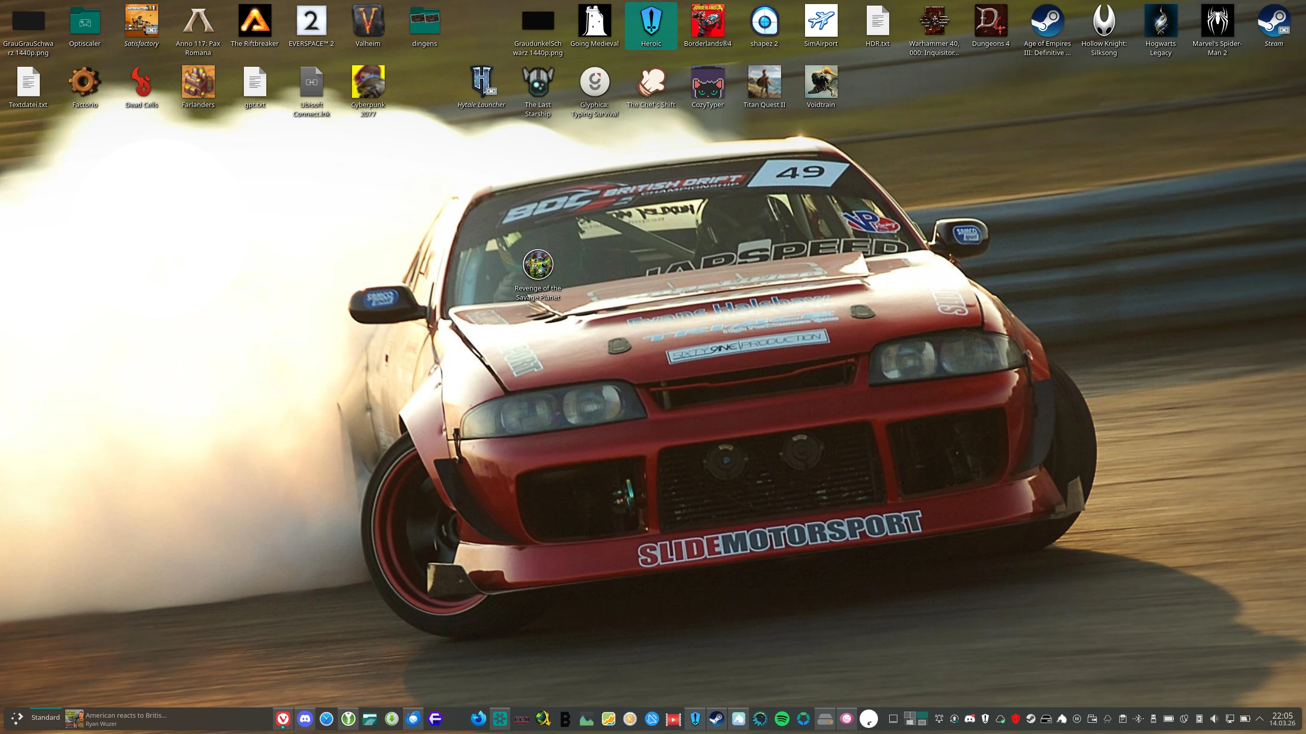Open the volume control tray icon

(x=1214, y=719)
